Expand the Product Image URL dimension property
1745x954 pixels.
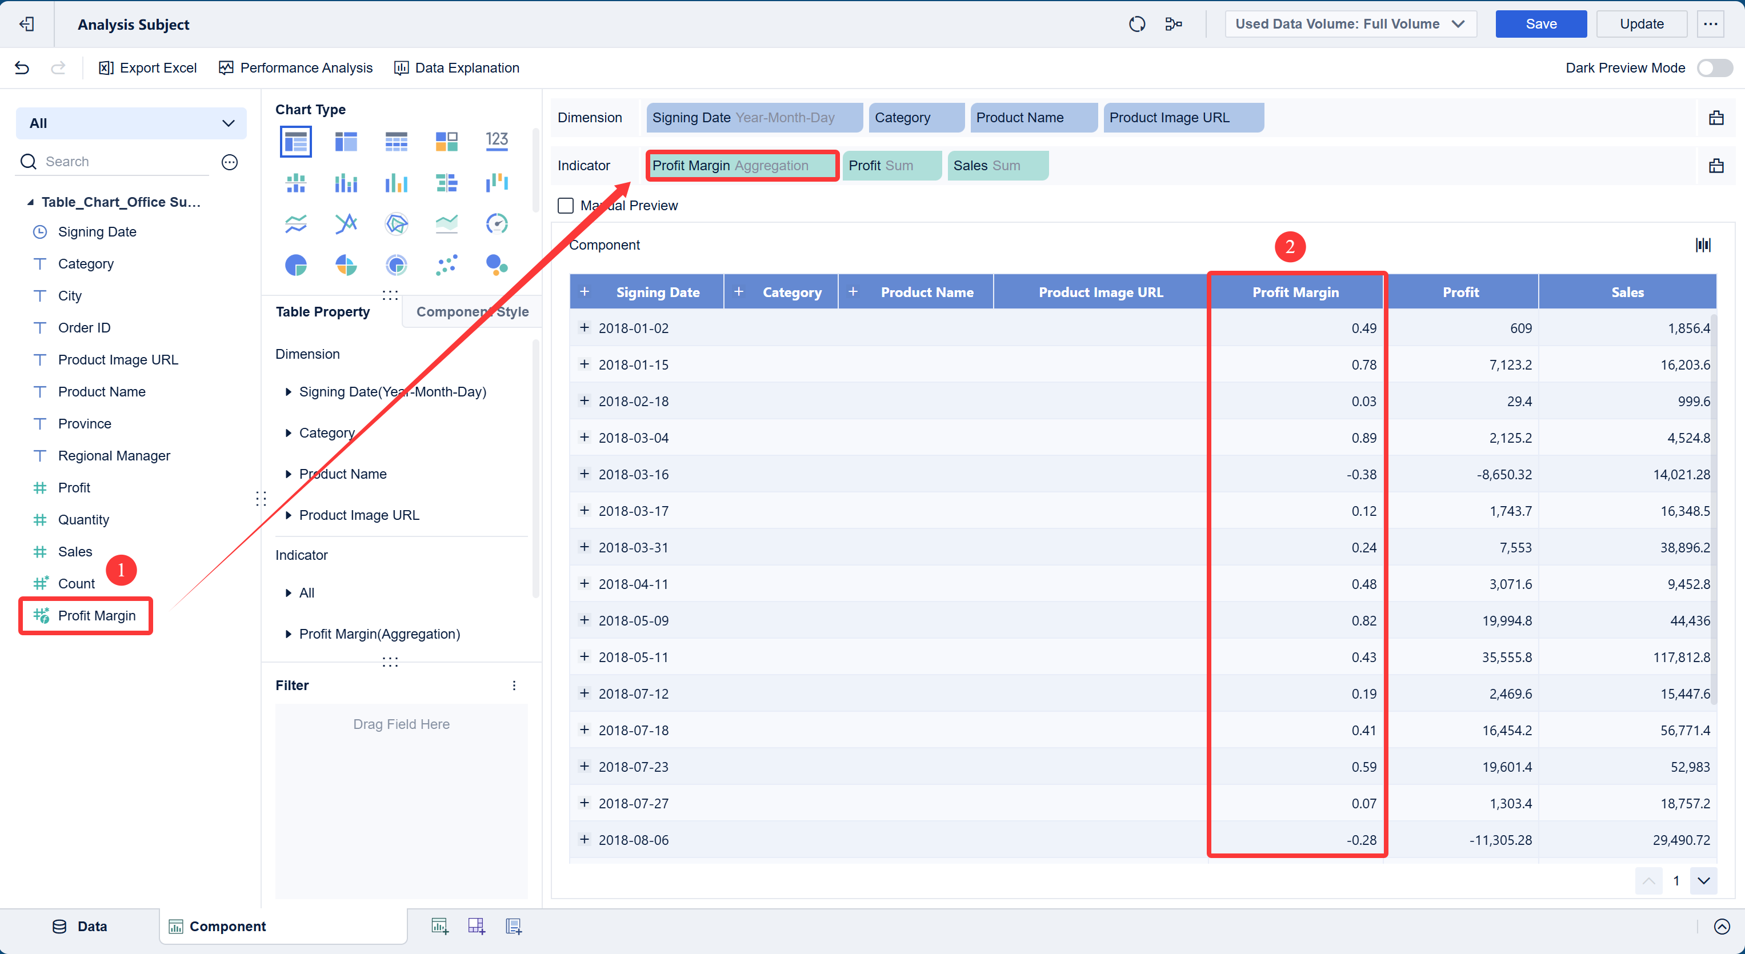pyautogui.click(x=289, y=515)
